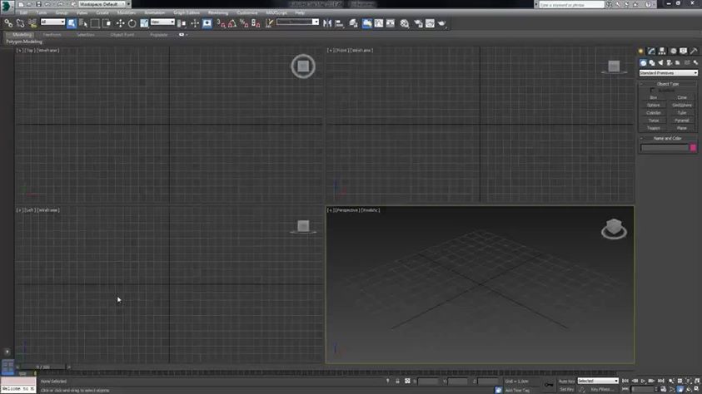Open the Customize menu
This screenshot has height=394, width=702.
(x=246, y=13)
